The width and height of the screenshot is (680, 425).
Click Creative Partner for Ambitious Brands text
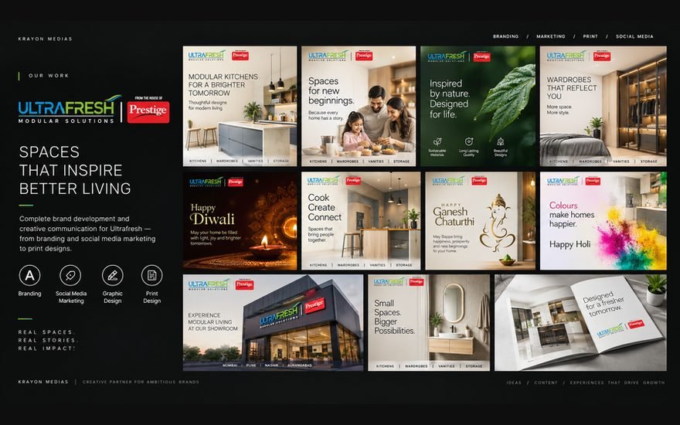click(x=141, y=382)
